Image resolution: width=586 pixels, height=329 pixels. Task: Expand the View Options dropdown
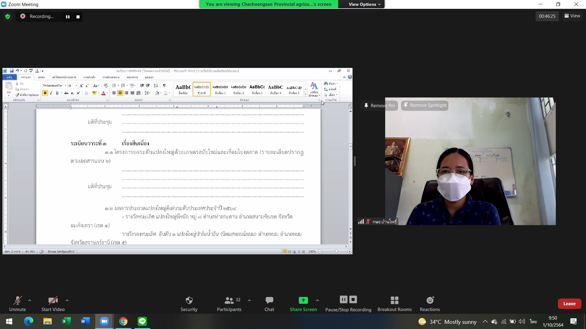click(364, 4)
